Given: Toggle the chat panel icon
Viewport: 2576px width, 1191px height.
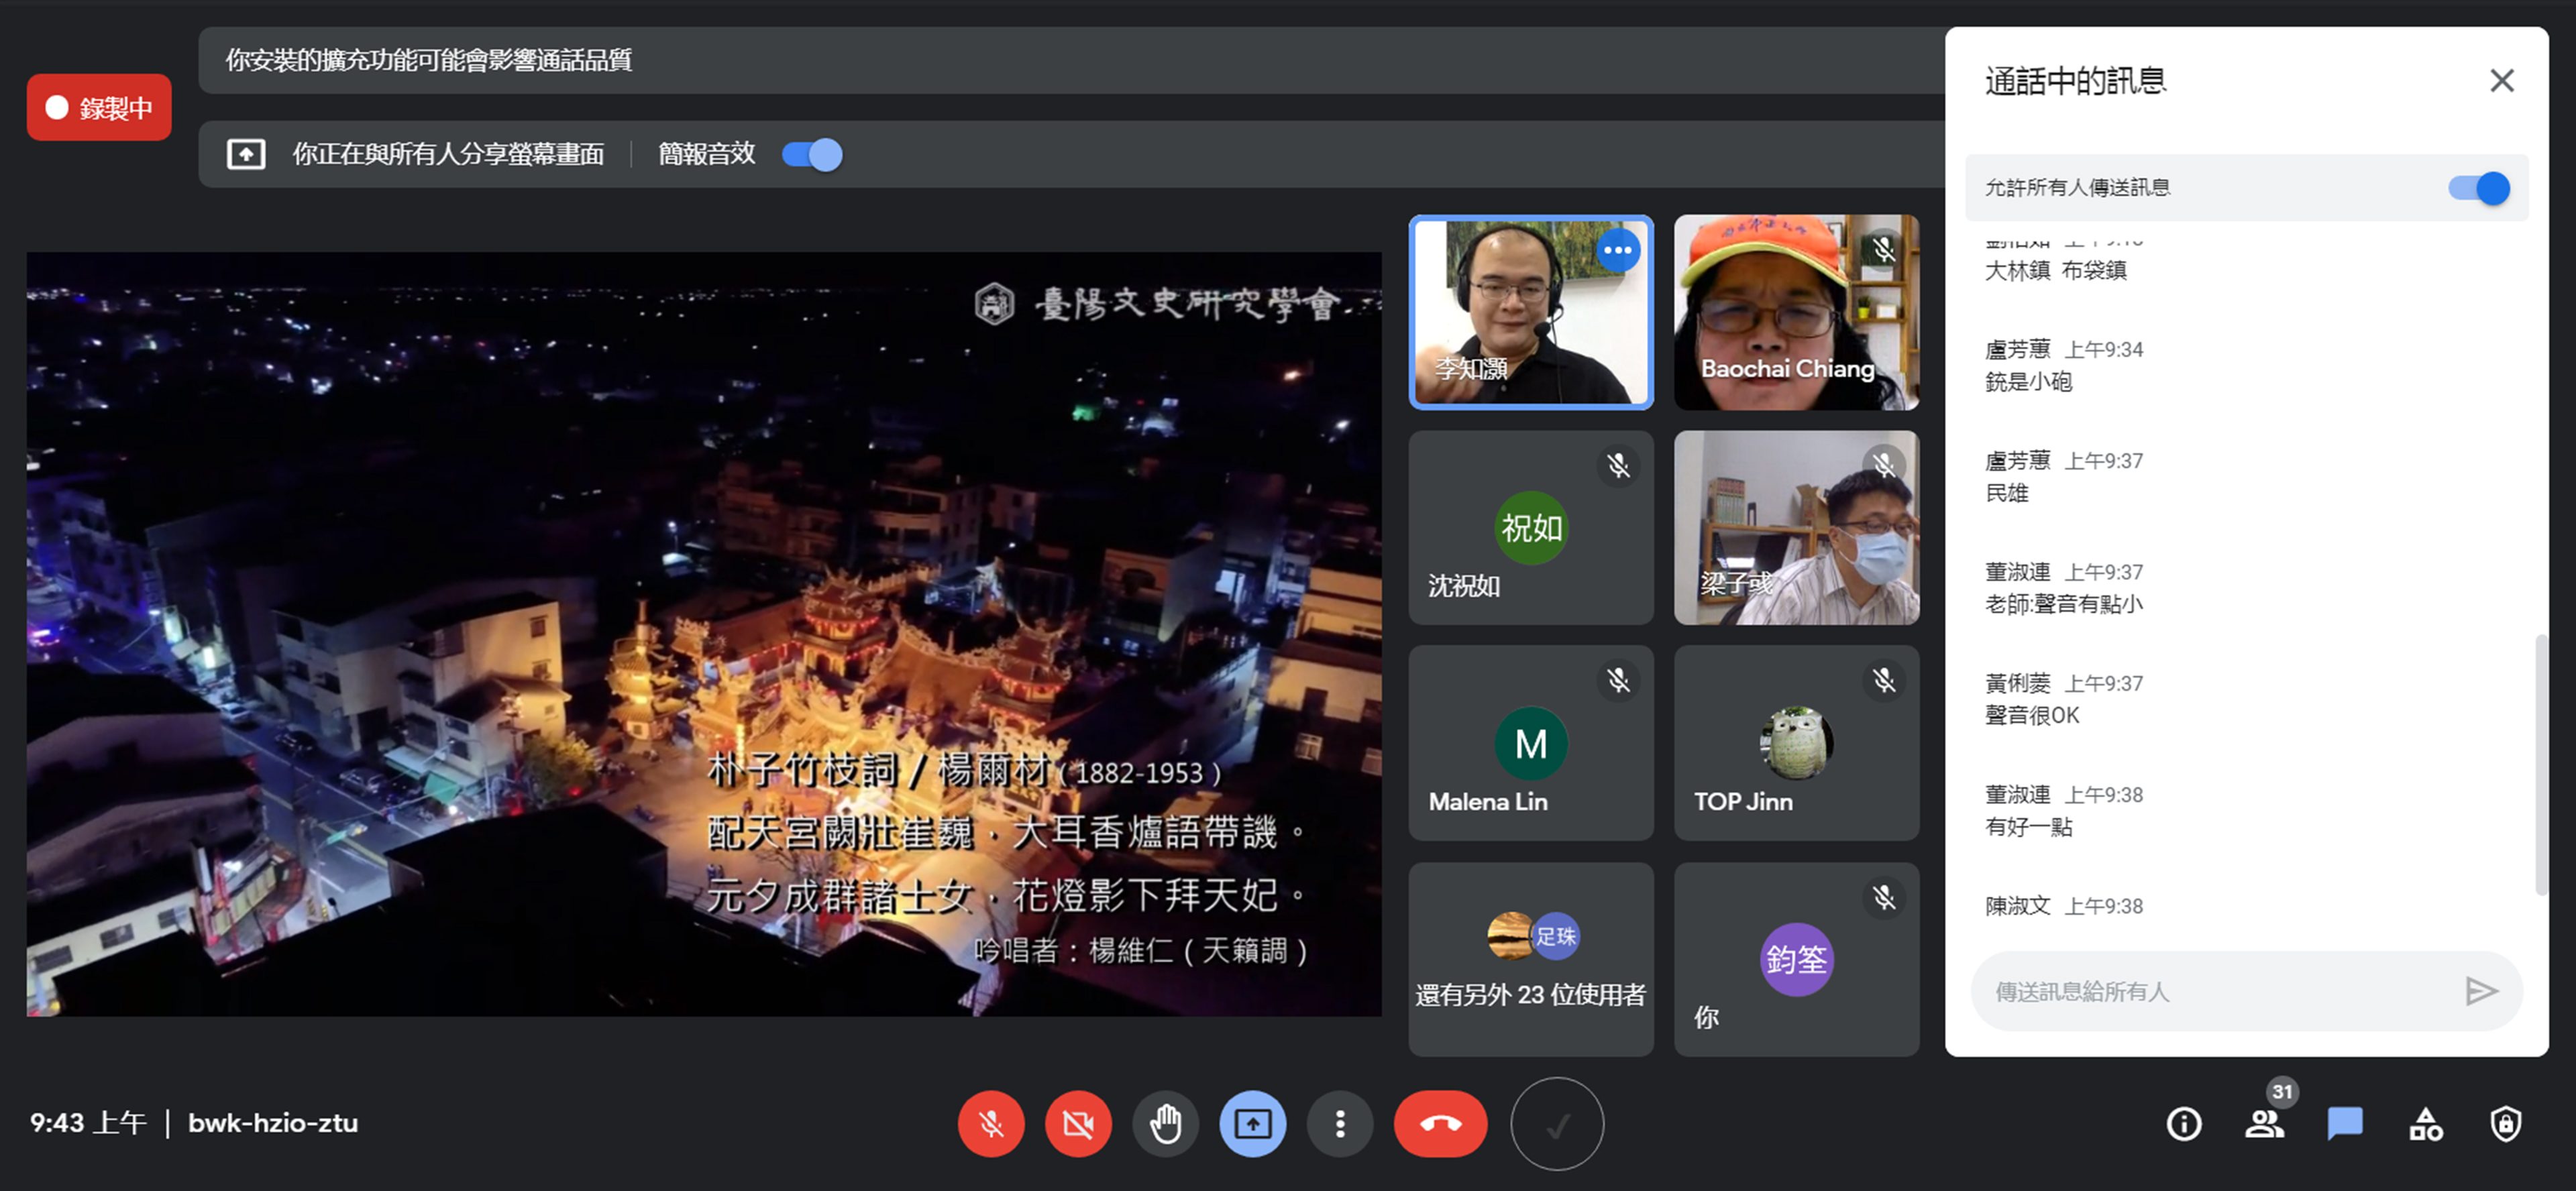Looking at the screenshot, I should (2344, 1124).
